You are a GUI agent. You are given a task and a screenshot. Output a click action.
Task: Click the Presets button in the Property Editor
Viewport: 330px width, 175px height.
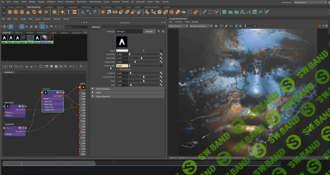(149, 31)
